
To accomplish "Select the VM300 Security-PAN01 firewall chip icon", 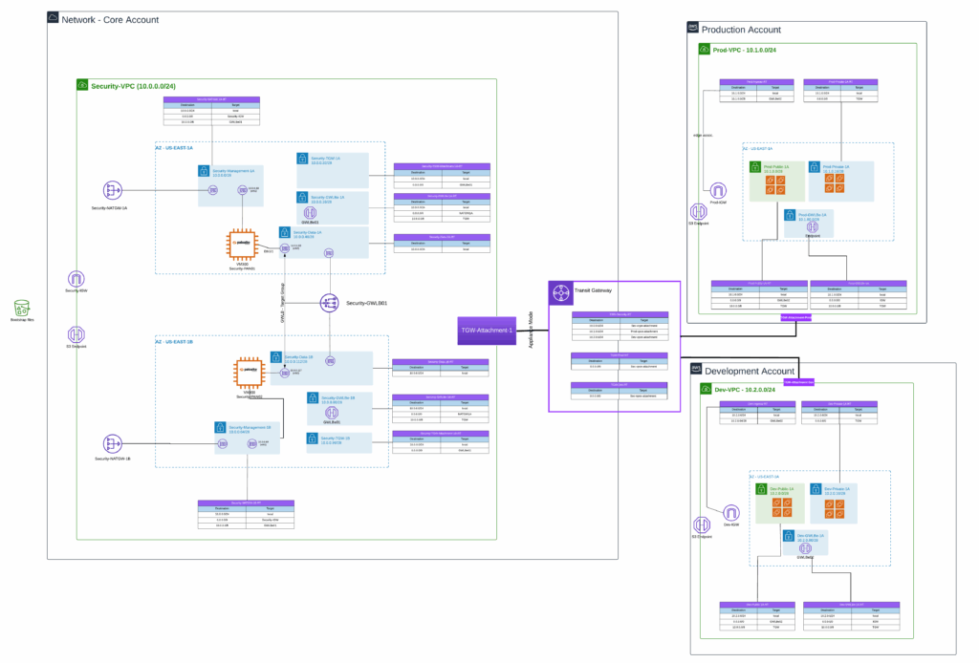I will (x=242, y=244).
